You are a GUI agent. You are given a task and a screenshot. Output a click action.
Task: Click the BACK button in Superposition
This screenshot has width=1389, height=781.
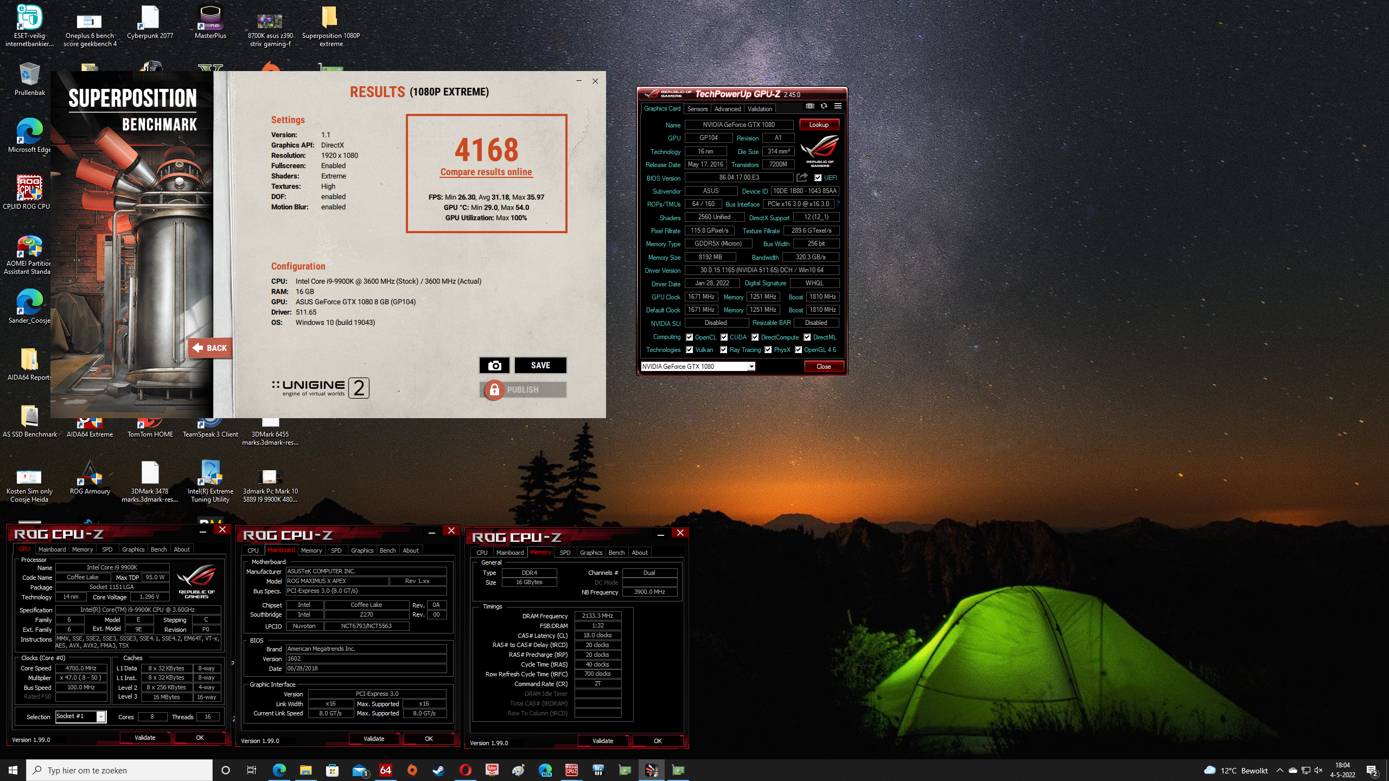click(211, 348)
